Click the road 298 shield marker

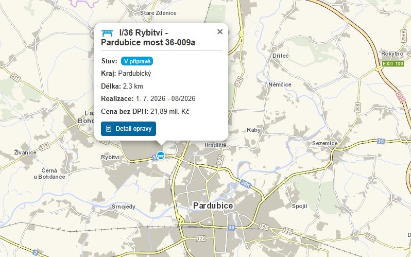click(x=357, y=108)
